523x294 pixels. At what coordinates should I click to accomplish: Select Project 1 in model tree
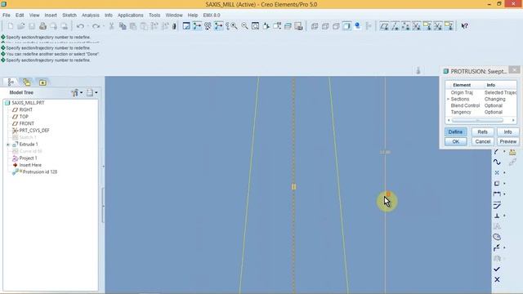28,158
